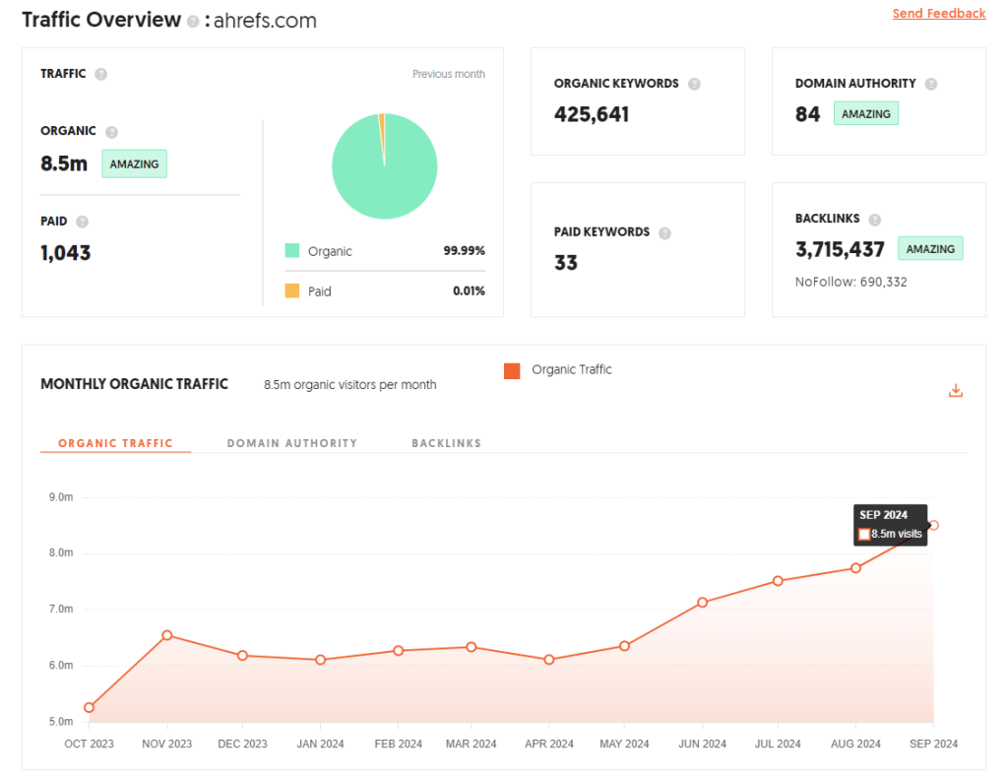Click the yellow Paid legend swatch
The height and width of the screenshot is (779, 1008).
click(292, 292)
